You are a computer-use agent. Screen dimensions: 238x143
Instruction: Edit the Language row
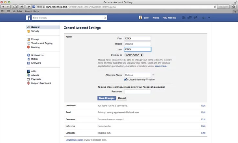pos(203,133)
